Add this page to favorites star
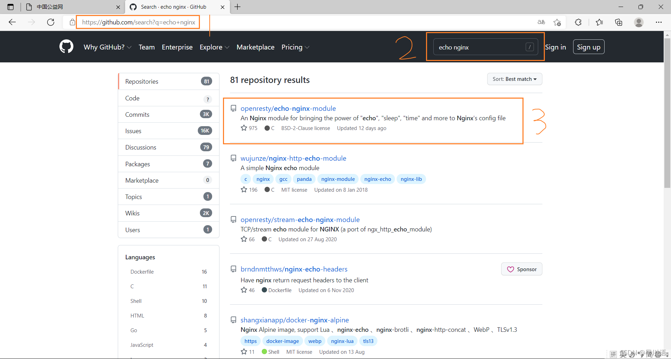671x359 pixels. click(x=557, y=22)
